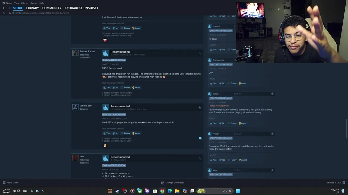
Task: Give an Award to the Marco-Polo review
Action: [x=136, y=28]
